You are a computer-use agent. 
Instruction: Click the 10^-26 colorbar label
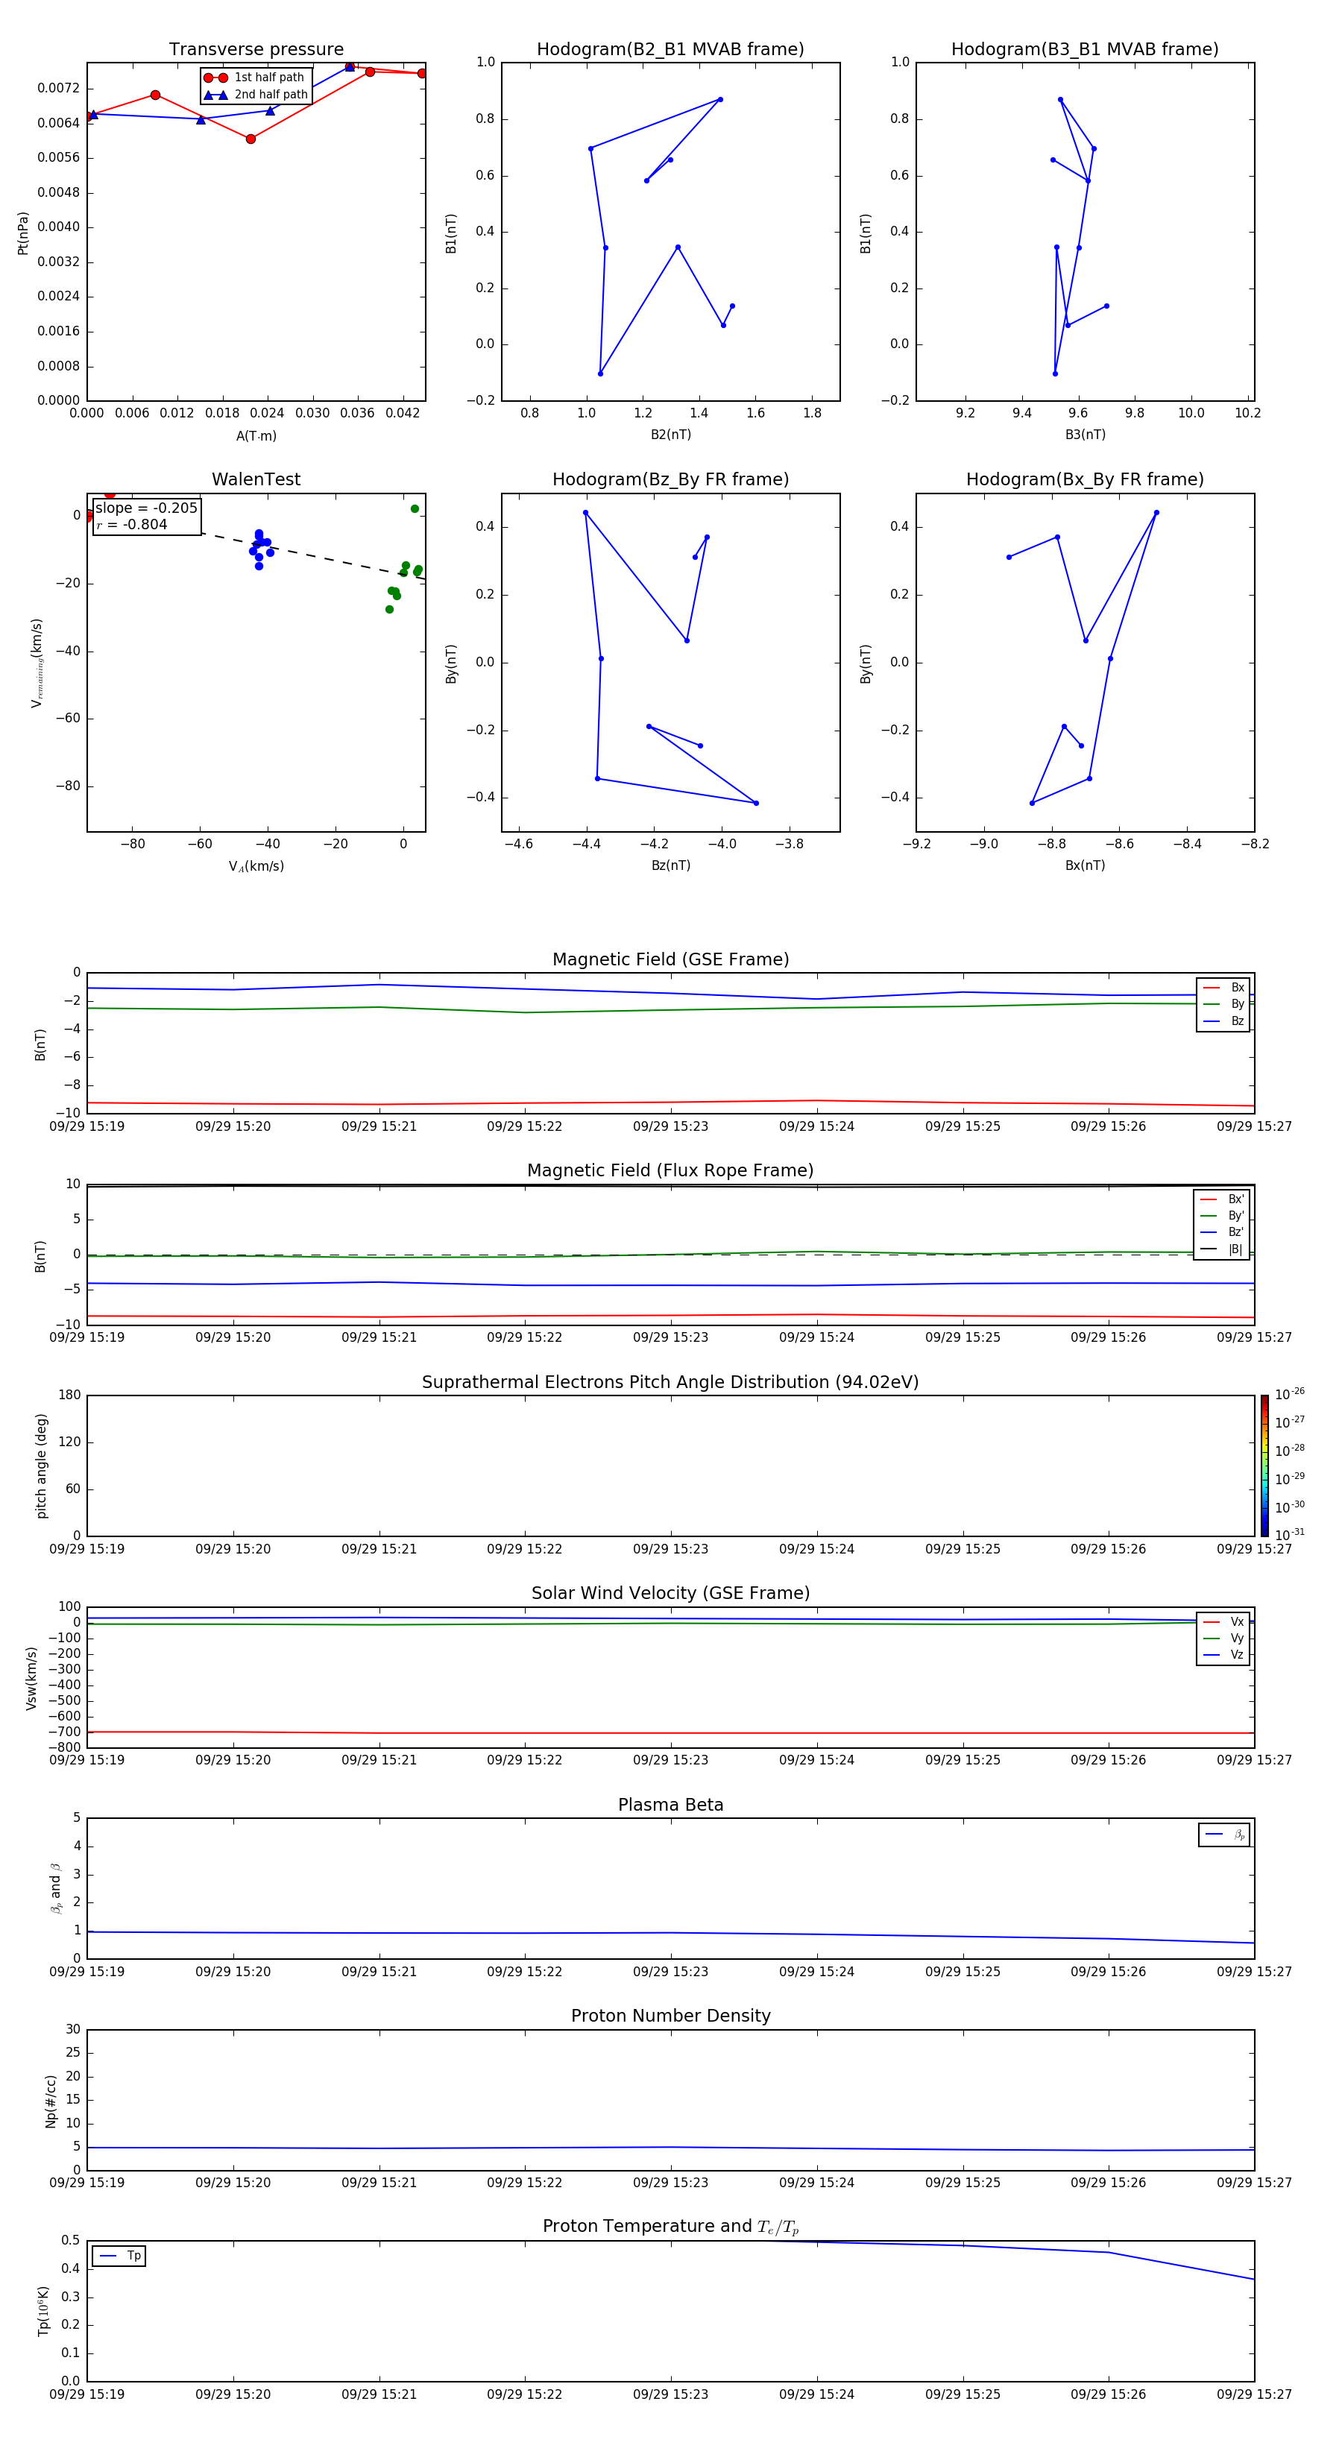(1290, 1394)
